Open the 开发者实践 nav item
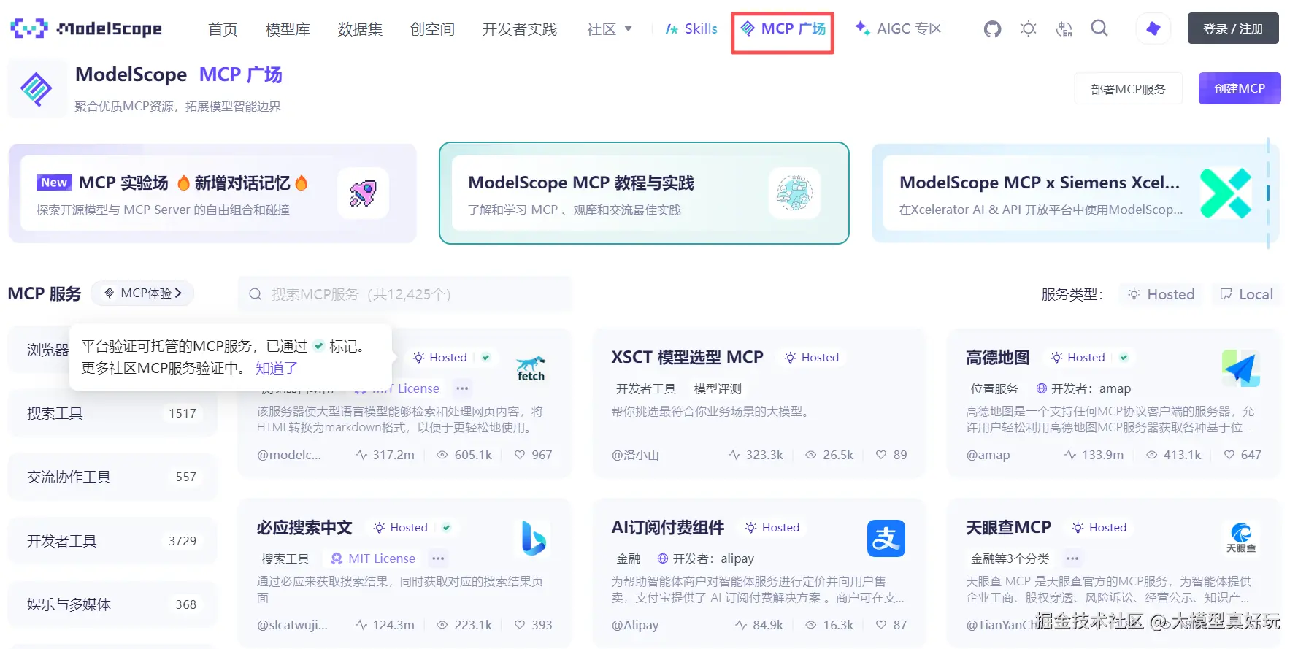 click(520, 29)
